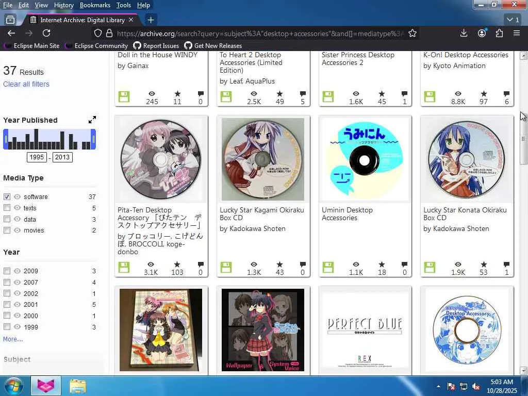Open the View menu
The height and width of the screenshot is (396, 528).
[x=41, y=5]
